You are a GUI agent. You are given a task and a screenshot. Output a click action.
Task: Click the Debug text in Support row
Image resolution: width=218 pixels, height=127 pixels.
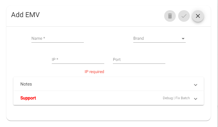coord(168,98)
